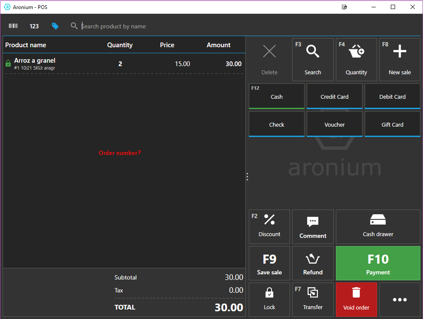Select the 123 code entry mode
The height and width of the screenshot is (319, 423).
[x=34, y=26]
